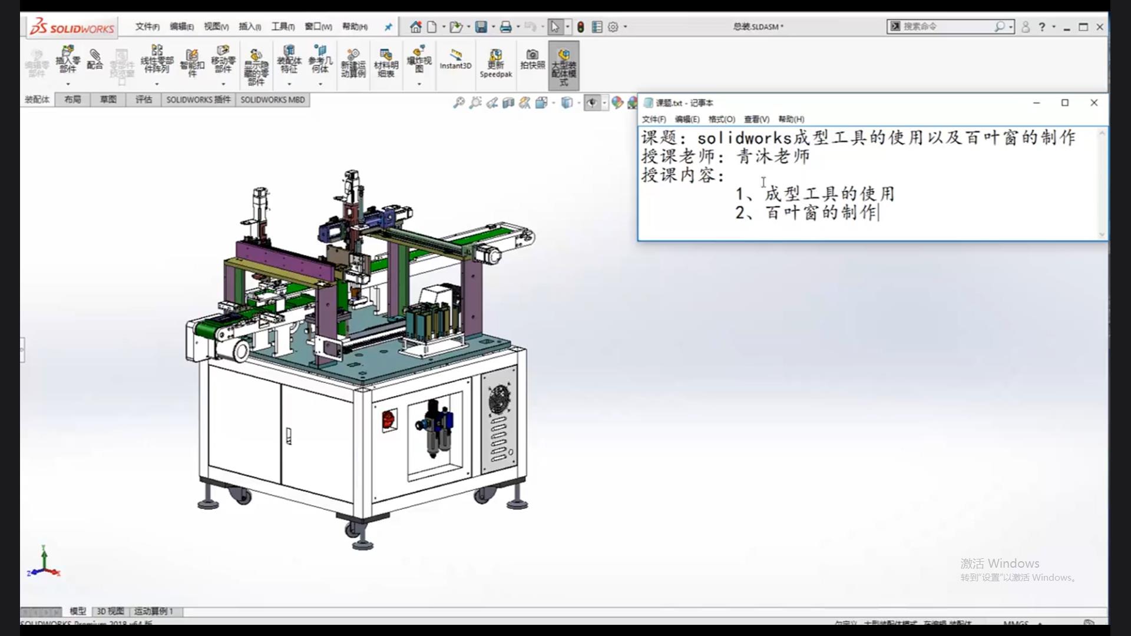Open the dropdown arrow next to Save
This screenshot has height=636, width=1131.
493,26
